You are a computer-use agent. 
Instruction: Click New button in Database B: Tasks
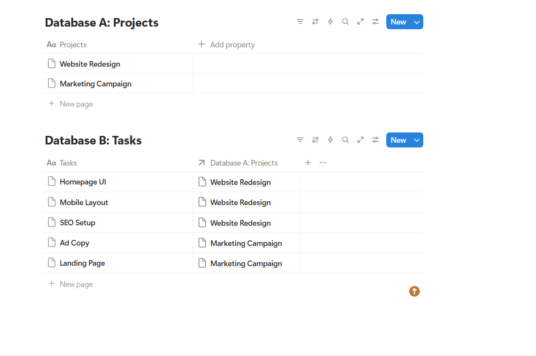[x=398, y=140]
